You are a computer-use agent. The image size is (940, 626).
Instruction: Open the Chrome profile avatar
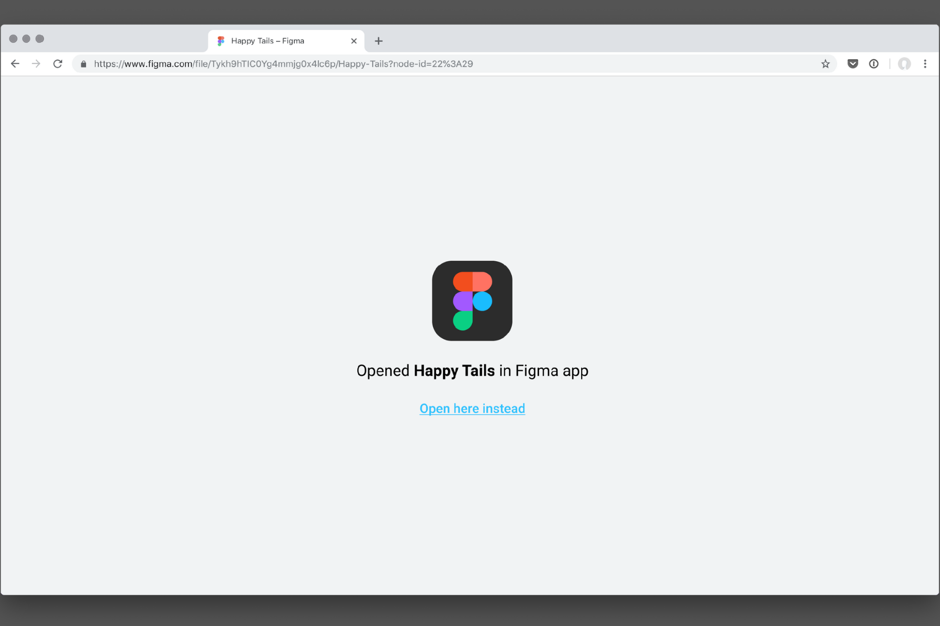click(x=904, y=64)
